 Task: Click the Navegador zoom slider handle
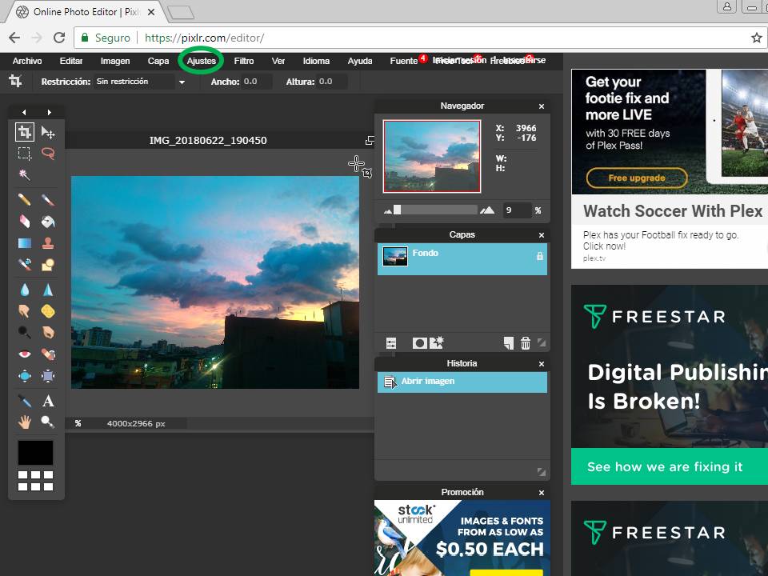398,210
